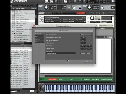The width and height of the screenshot is (126, 94).
Task: Toggle the reference tone On switch
Action: click(109, 8)
